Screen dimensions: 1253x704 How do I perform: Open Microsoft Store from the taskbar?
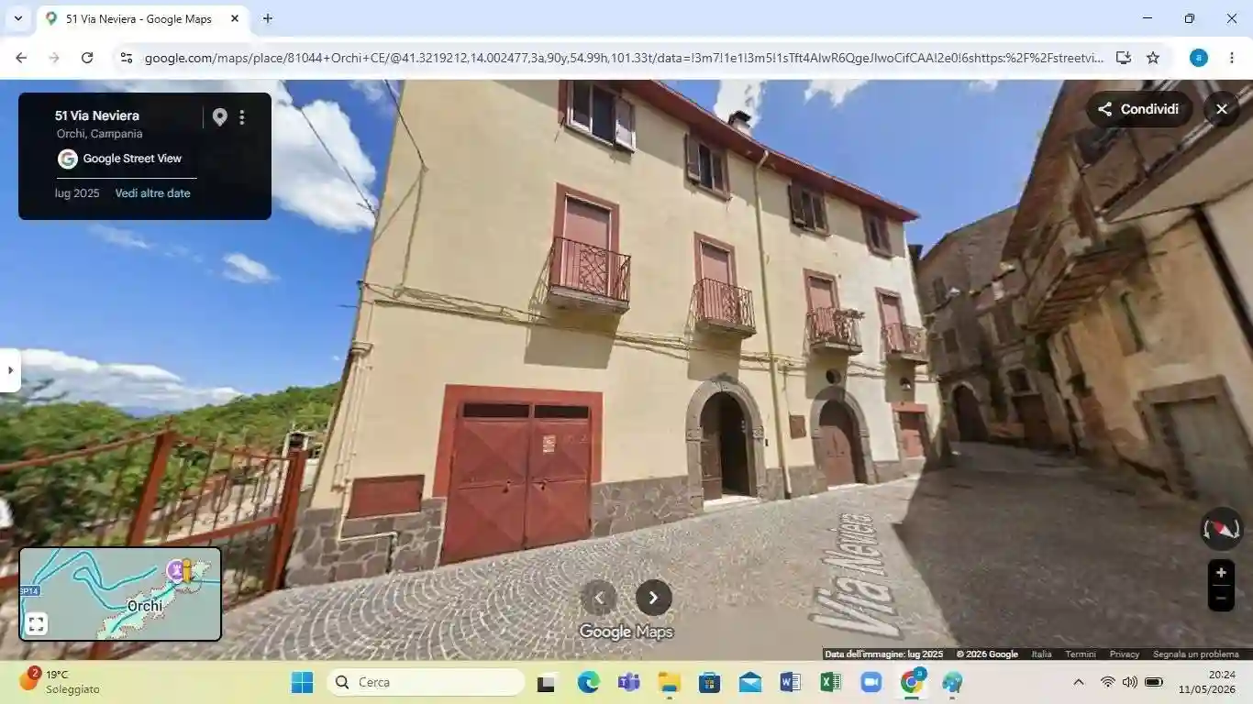tap(709, 683)
